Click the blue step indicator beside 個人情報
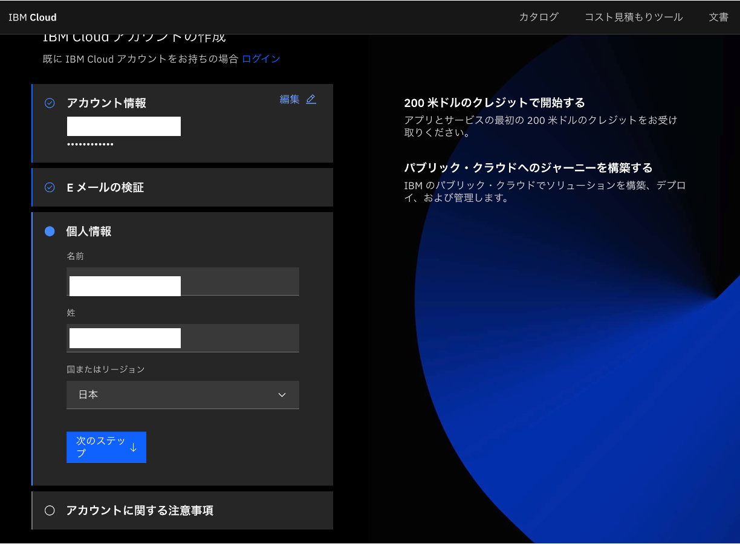Viewport: 740px width, 544px height. [x=50, y=232]
